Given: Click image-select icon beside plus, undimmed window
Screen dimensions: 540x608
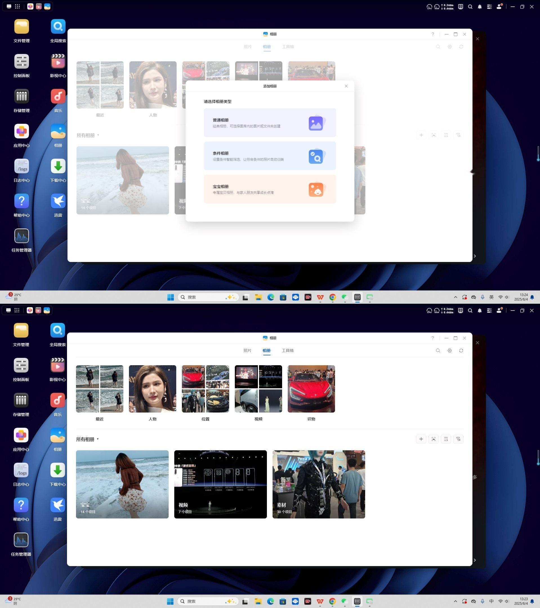Looking at the screenshot, I should [x=434, y=439].
